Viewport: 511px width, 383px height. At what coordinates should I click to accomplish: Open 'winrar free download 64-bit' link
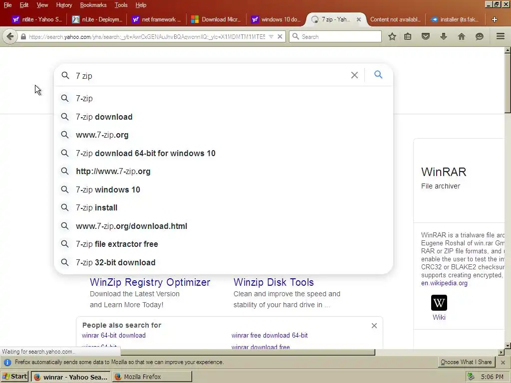click(x=269, y=336)
